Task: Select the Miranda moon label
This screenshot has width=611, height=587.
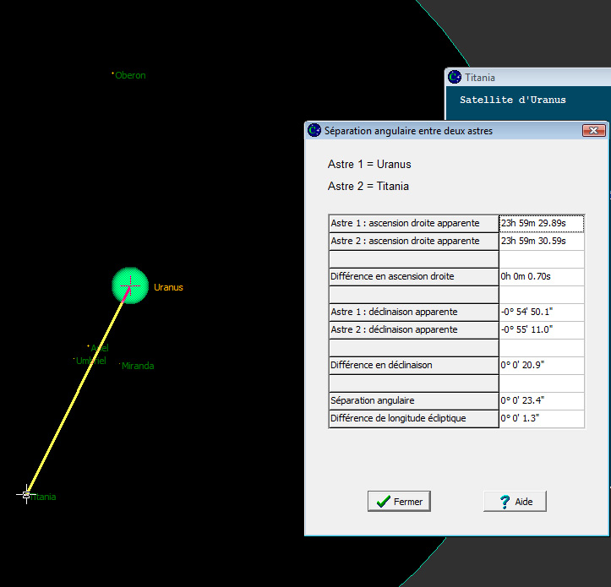Action: tap(138, 366)
